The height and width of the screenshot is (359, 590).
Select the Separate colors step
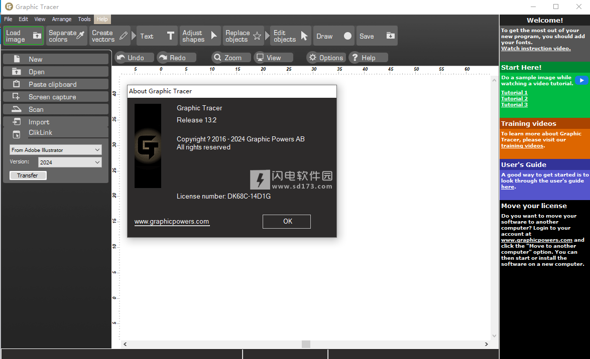67,36
